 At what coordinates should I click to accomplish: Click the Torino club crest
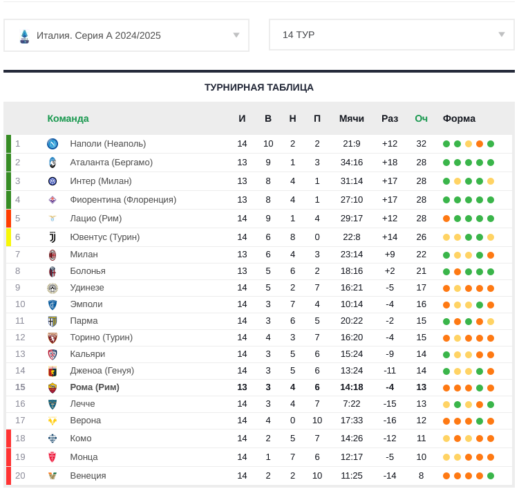coord(53,338)
